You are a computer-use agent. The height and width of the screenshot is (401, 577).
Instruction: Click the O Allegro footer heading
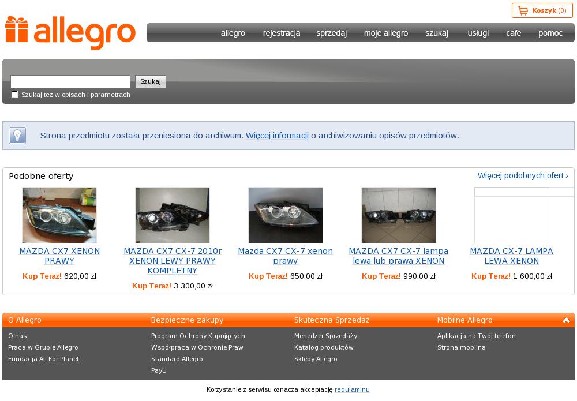(25, 320)
